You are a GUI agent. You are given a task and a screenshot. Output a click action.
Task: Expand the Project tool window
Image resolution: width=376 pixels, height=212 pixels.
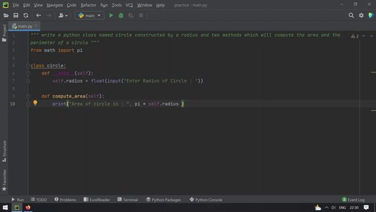click(x=4, y=33)
